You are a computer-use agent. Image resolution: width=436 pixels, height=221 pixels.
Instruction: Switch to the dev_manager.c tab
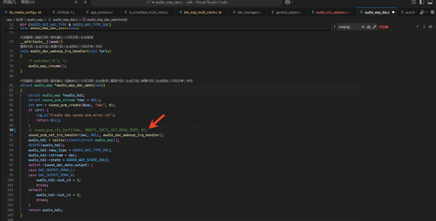[248, 12]
